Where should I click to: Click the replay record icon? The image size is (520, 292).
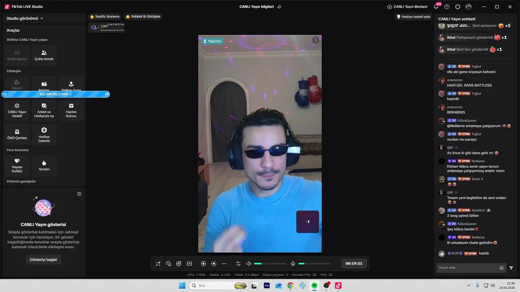point(214,264)
